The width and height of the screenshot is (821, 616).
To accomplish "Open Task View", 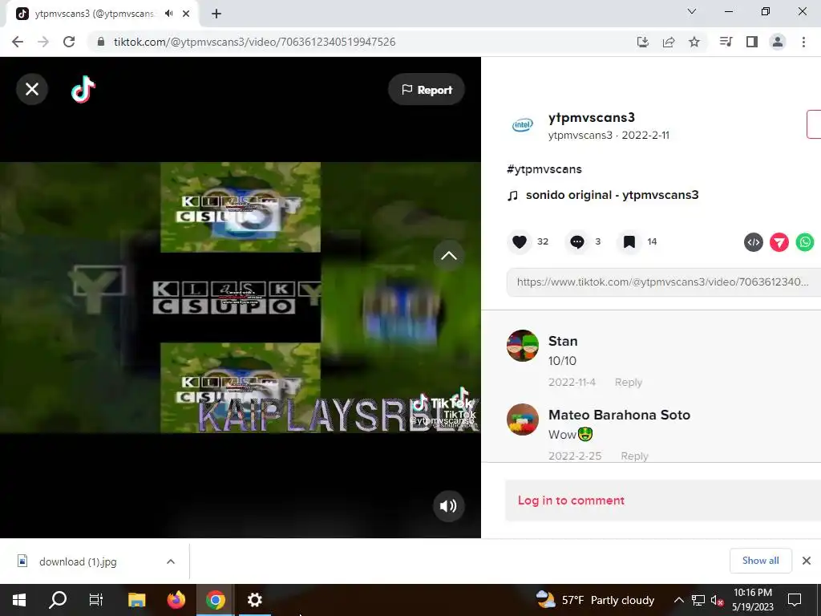I will (x=96, y=600).
